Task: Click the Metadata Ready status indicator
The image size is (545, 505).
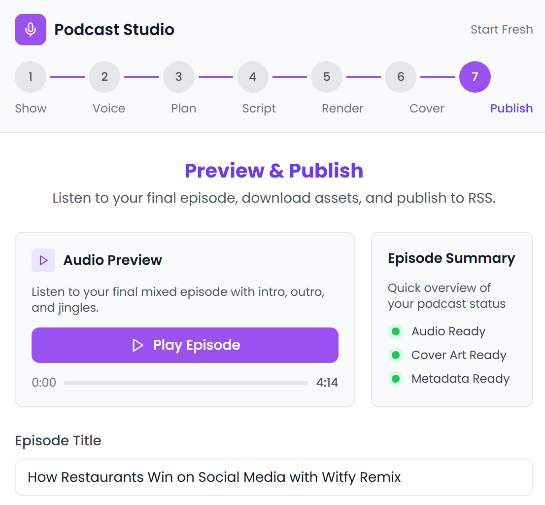Action: 396,379
